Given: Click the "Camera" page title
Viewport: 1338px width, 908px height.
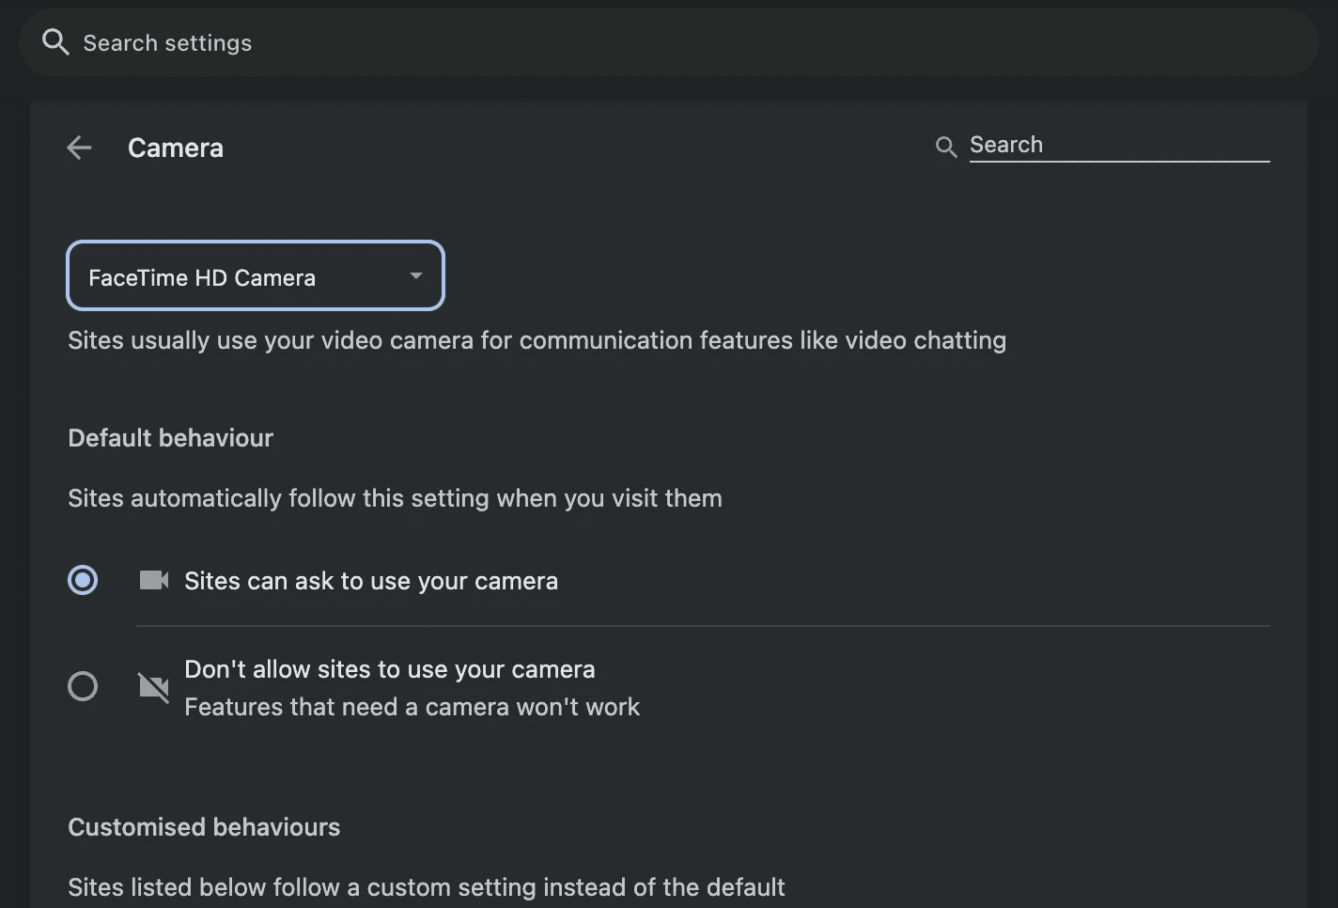Looking at the screenshot, I should pyautogui.click(x=176, y=149).
